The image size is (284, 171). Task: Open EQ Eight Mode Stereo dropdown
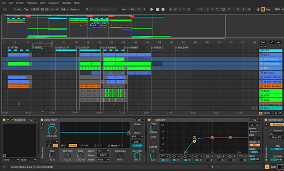point(255,131)
